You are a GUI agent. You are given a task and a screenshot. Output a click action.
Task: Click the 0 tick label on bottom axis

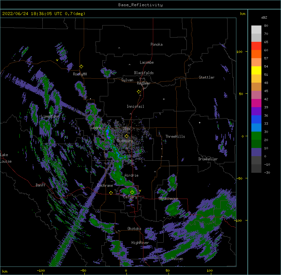pos(126,270)
